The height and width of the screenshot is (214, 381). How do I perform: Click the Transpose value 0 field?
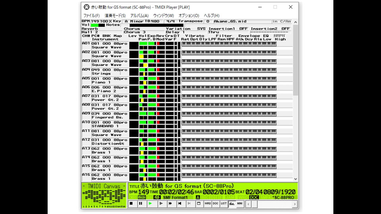click(208, 21)
